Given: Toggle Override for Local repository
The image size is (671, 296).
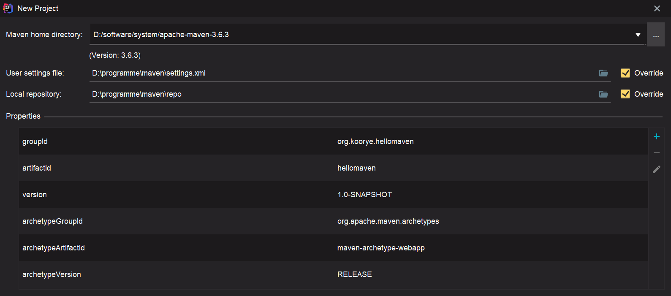Looking at the screenshot, I should (625, 94).
